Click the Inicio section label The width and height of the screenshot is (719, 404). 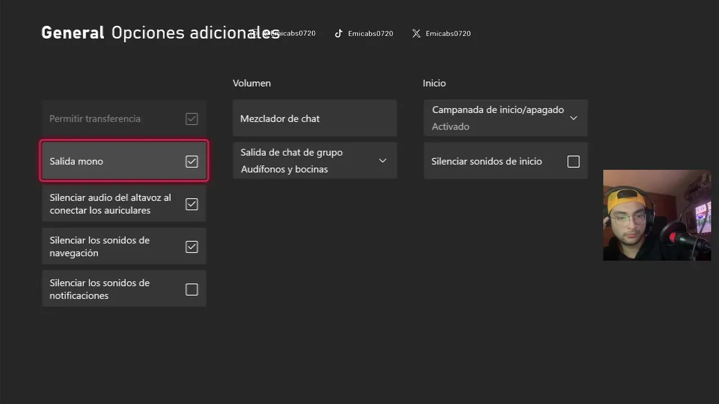[x=434, y=83]
